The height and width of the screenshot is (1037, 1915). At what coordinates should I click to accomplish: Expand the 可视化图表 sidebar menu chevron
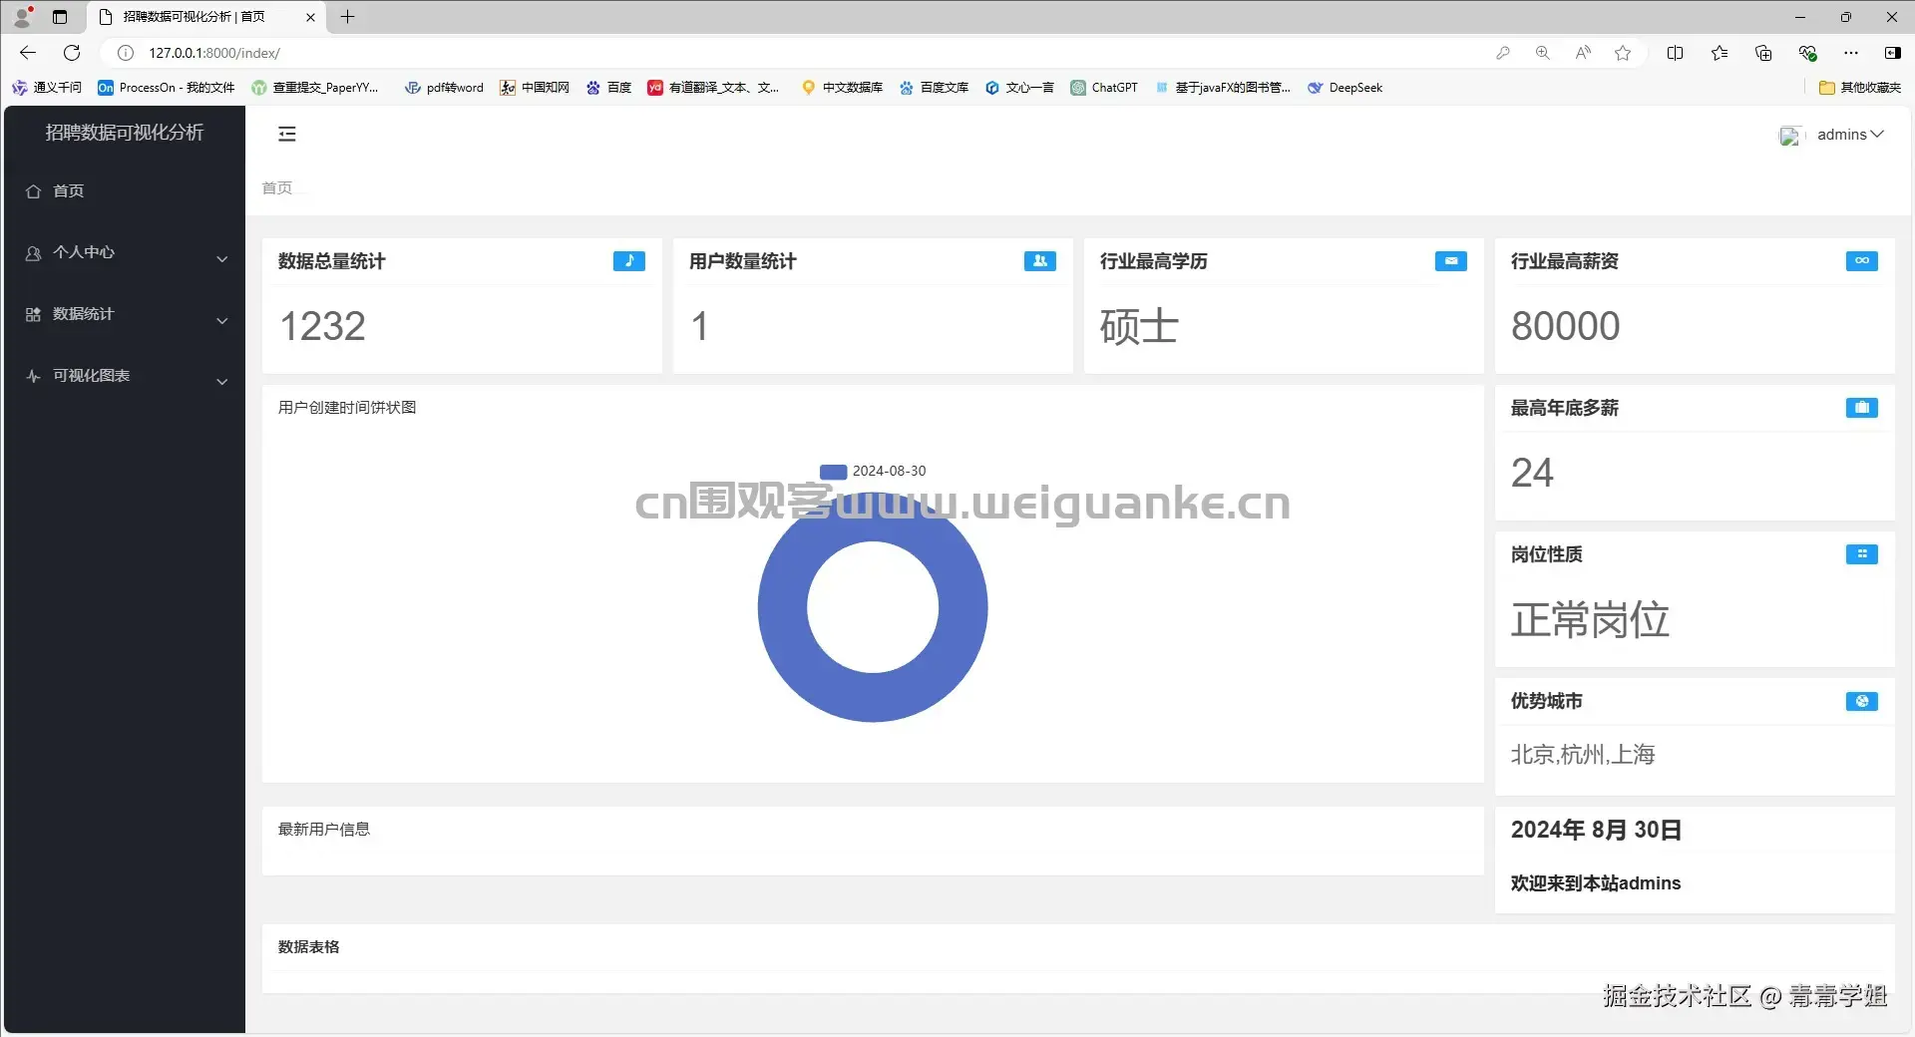click(x=222, y=382)
